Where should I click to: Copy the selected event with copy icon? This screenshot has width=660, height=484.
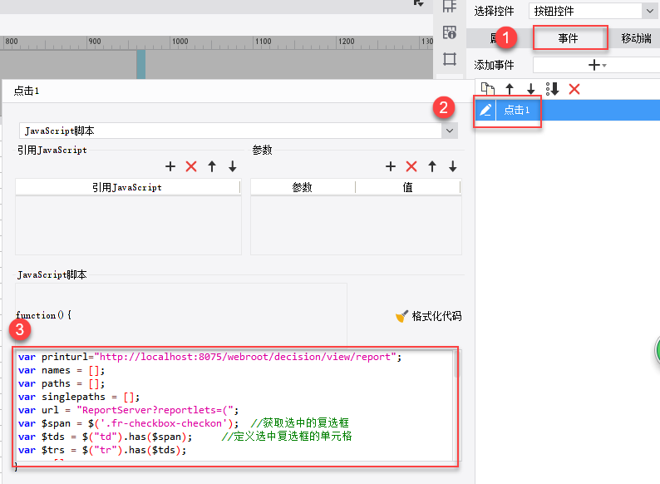coord(487,89)
